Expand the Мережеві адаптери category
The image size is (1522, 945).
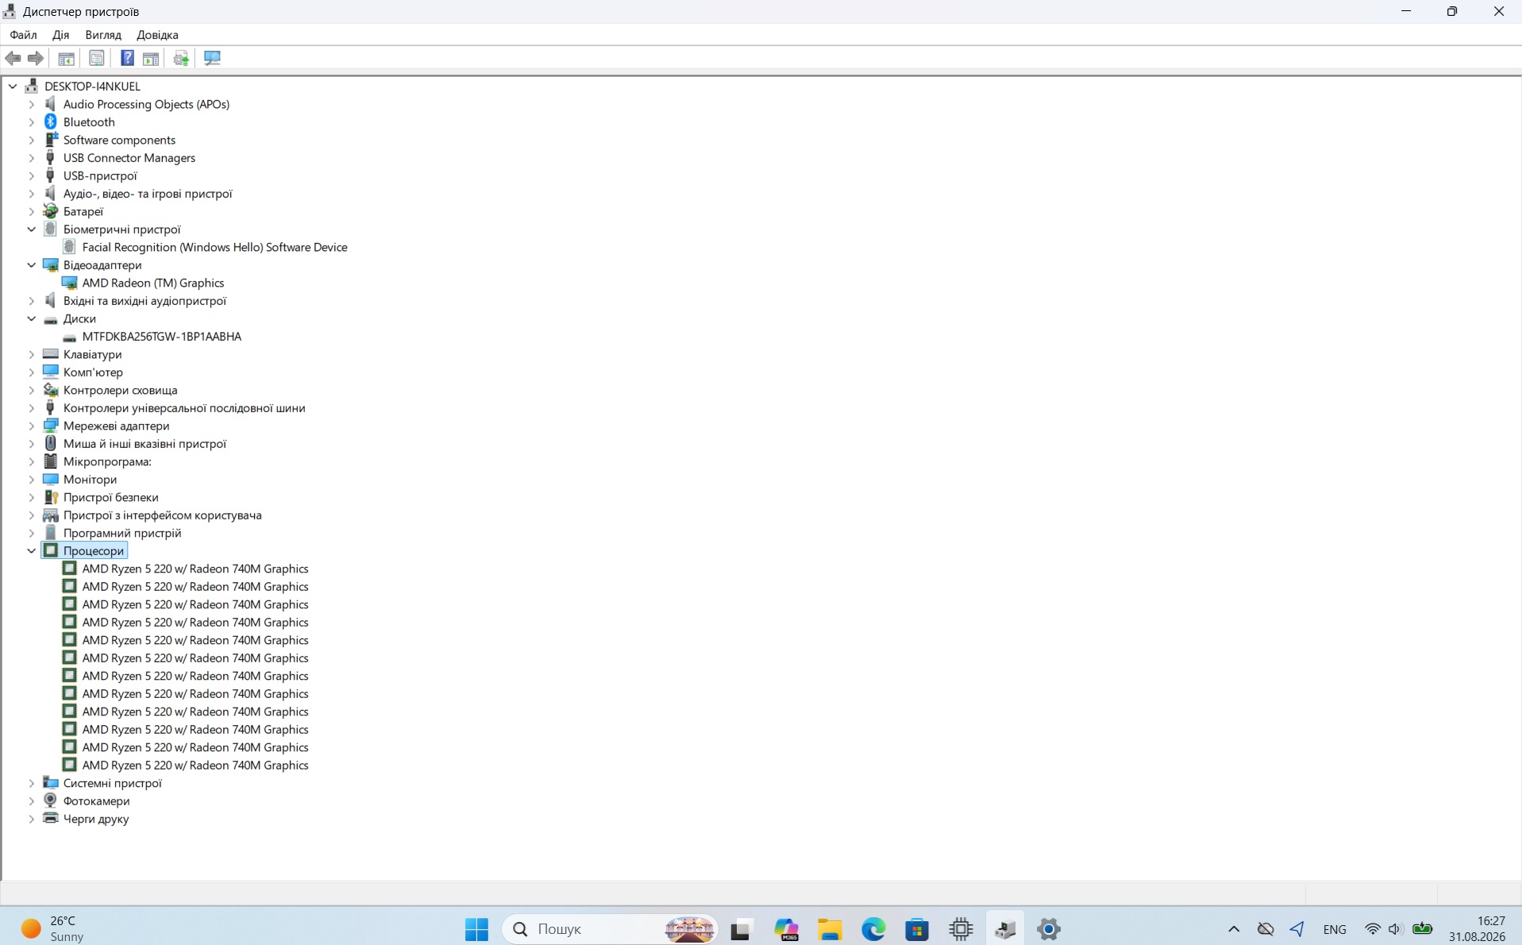pos(32,426)
